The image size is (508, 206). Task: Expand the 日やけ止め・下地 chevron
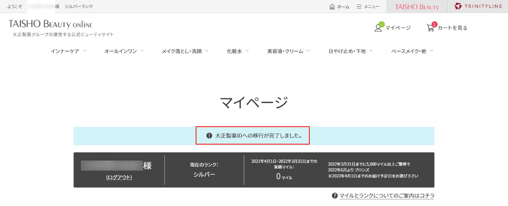tap(371, 51)
